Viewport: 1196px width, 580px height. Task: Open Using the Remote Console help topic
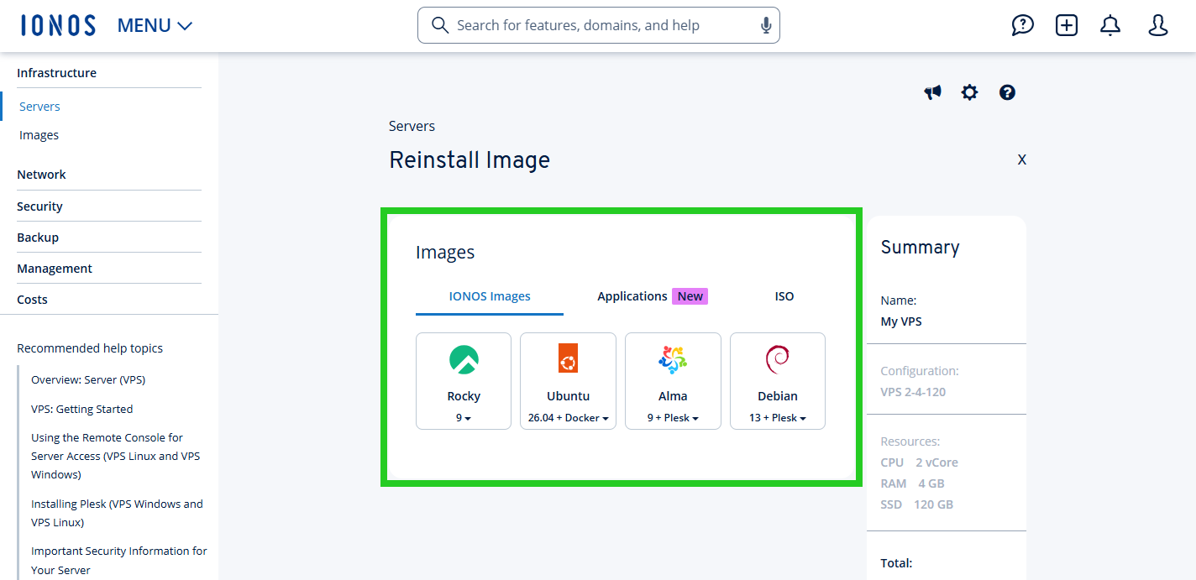click(x=116, y=457)
